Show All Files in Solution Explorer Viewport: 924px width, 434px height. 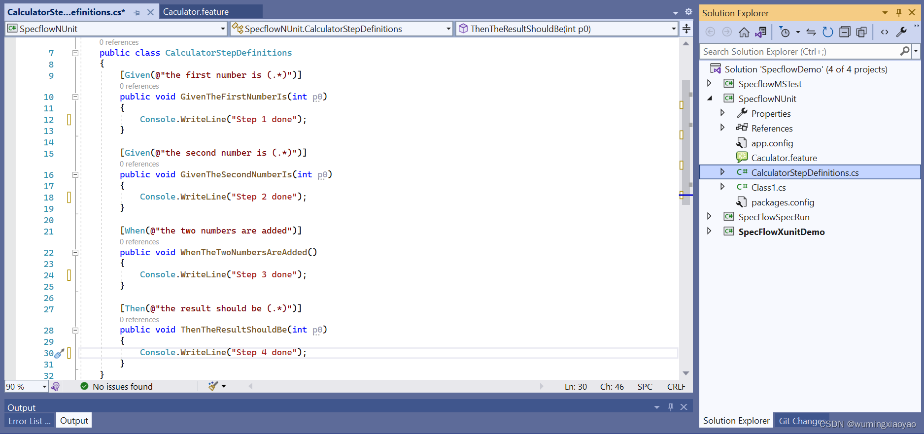[861, 32]
